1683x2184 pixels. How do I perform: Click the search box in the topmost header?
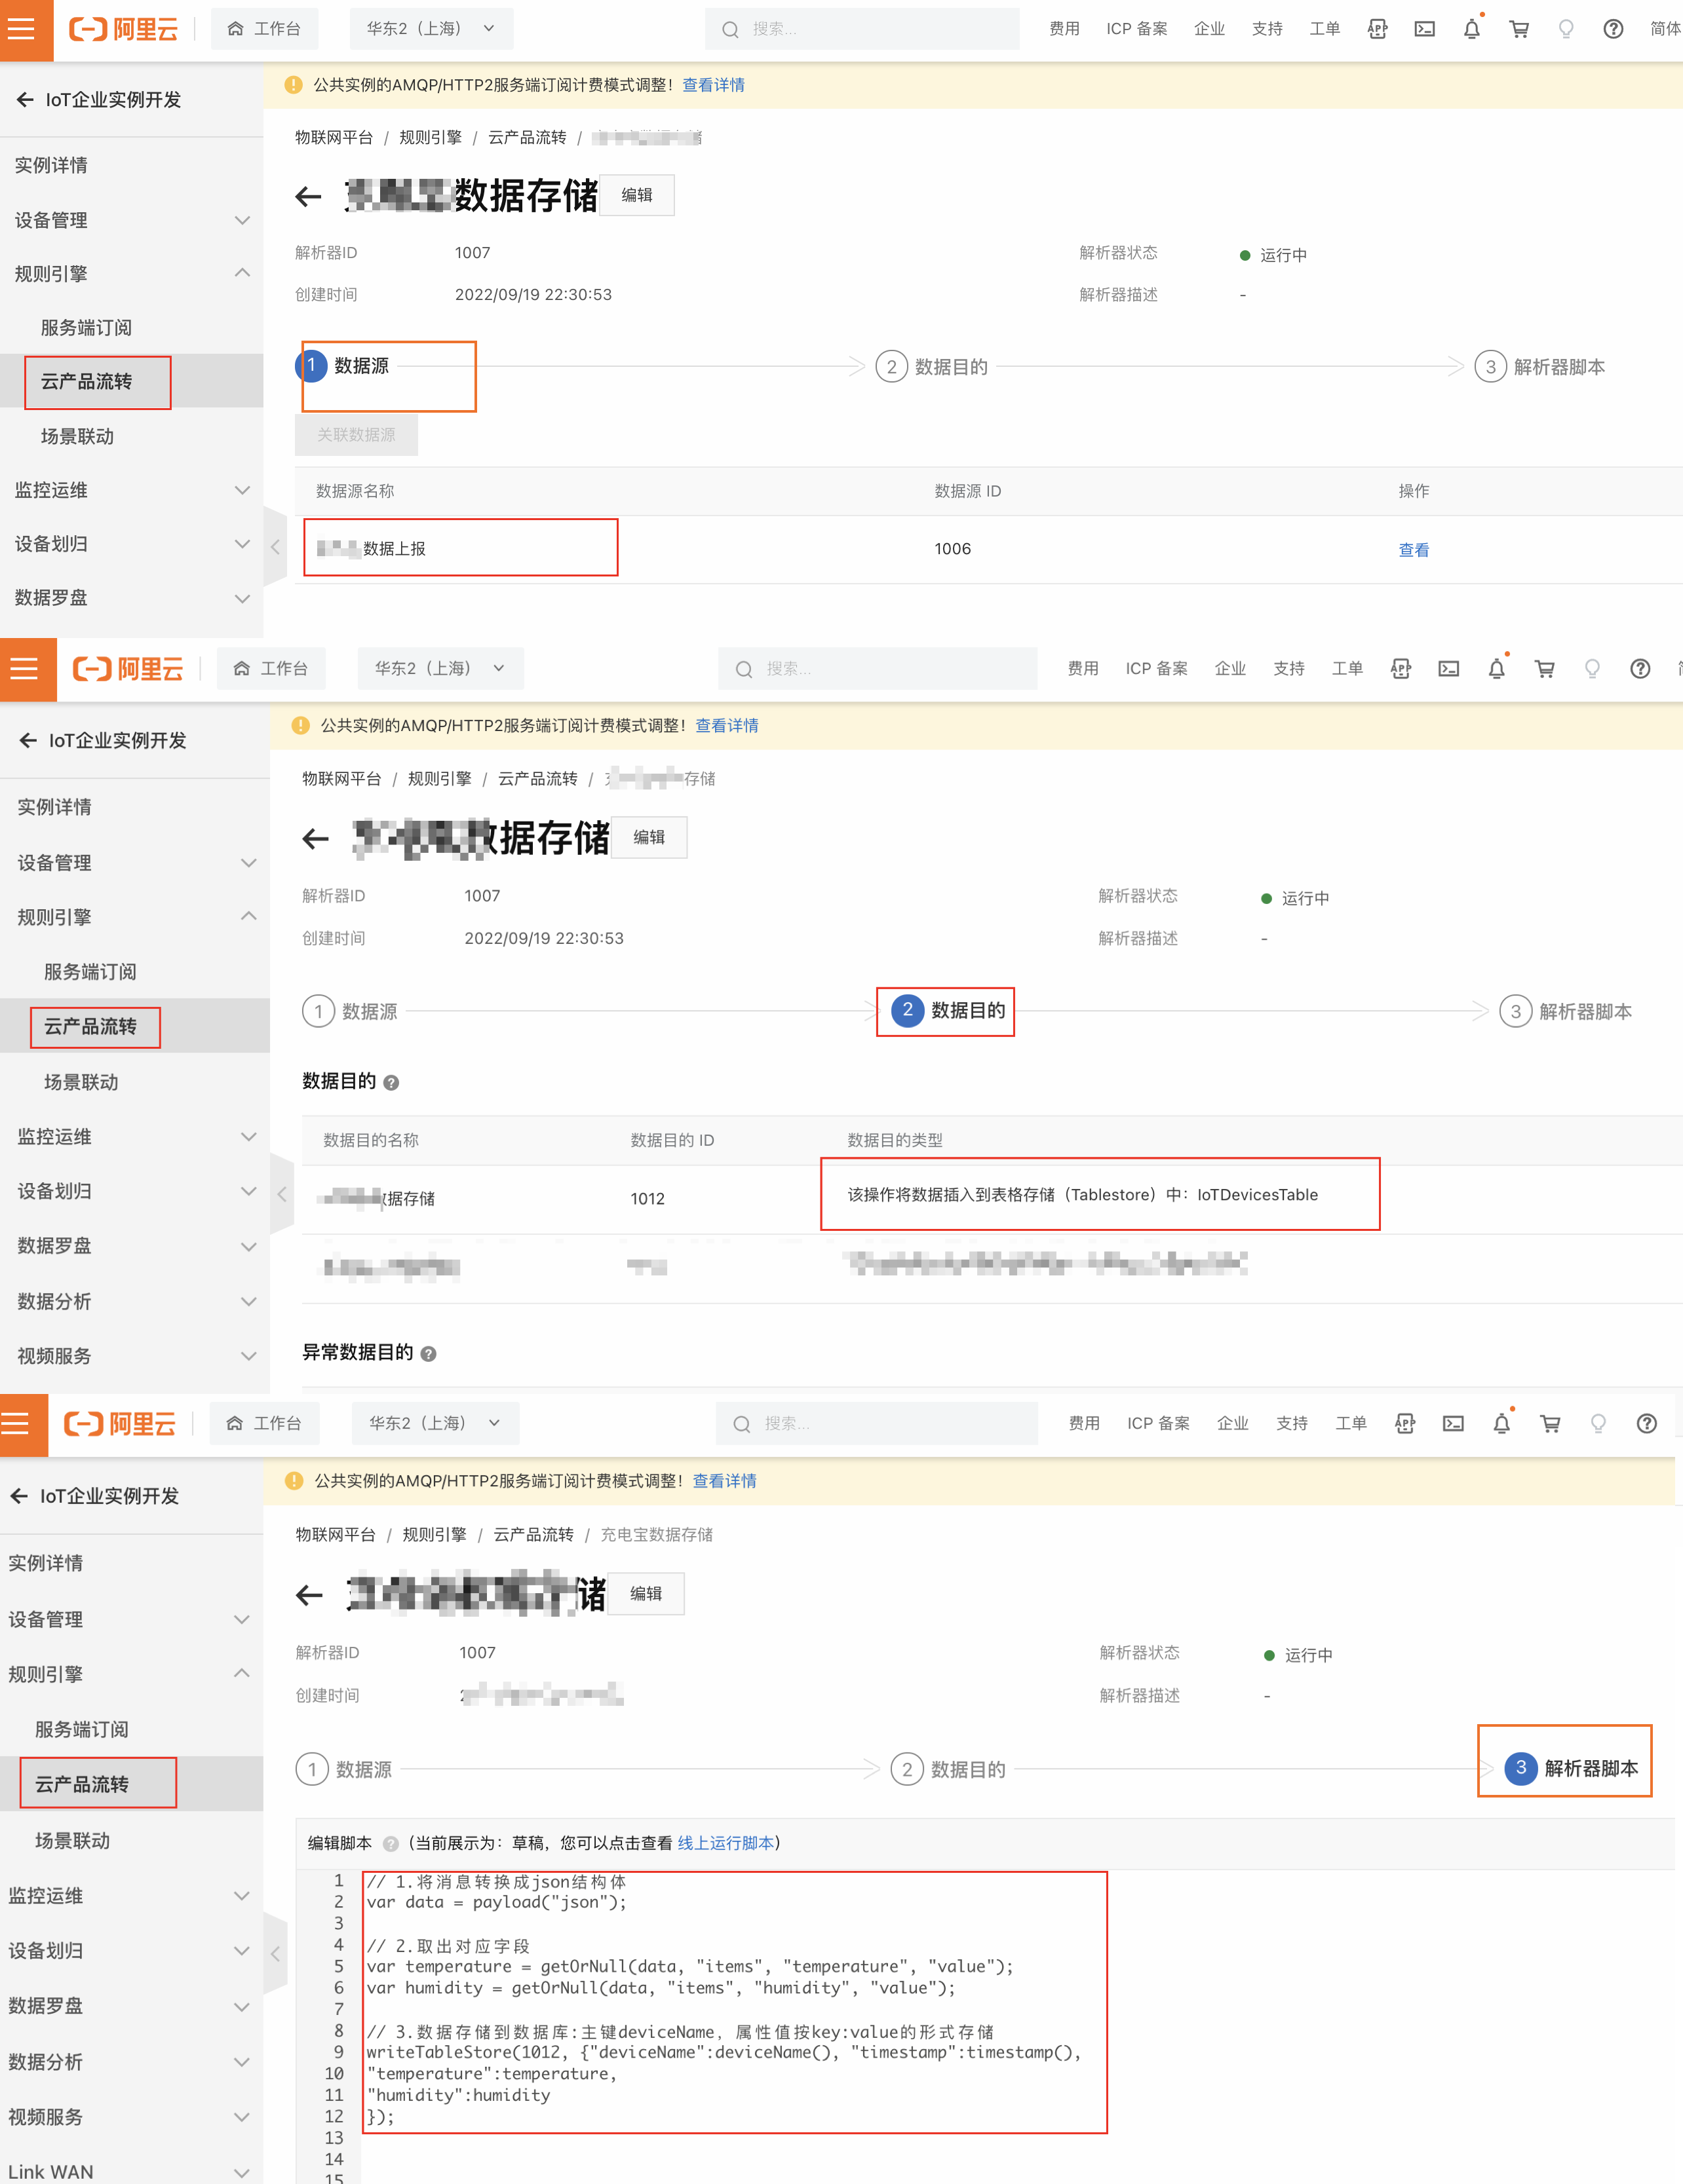pos(862,29)
